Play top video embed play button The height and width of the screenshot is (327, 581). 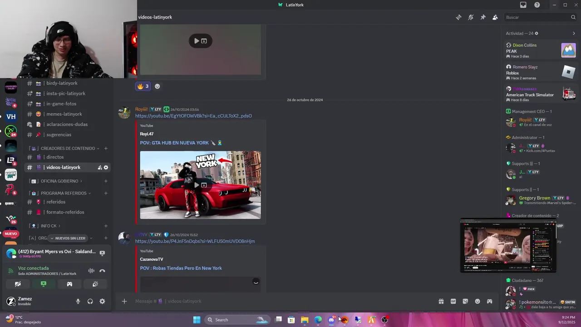(197, 41)
